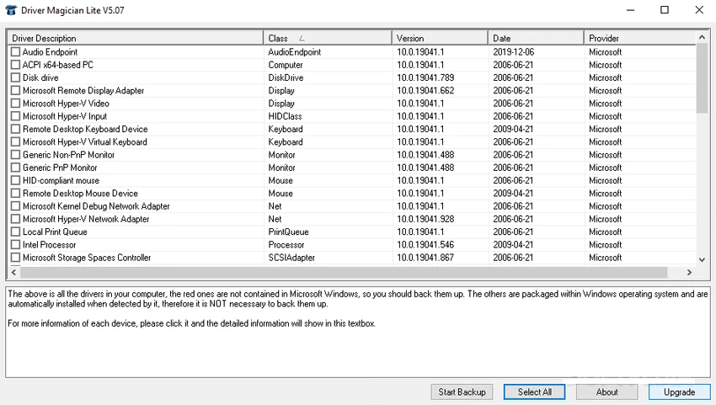The width and height of the screenshot is (716, 405).
Task: Tick the Disk drive checkbox
Action: click(15, 77)
